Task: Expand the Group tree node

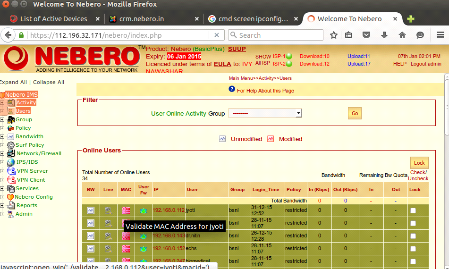Action: 2,119
